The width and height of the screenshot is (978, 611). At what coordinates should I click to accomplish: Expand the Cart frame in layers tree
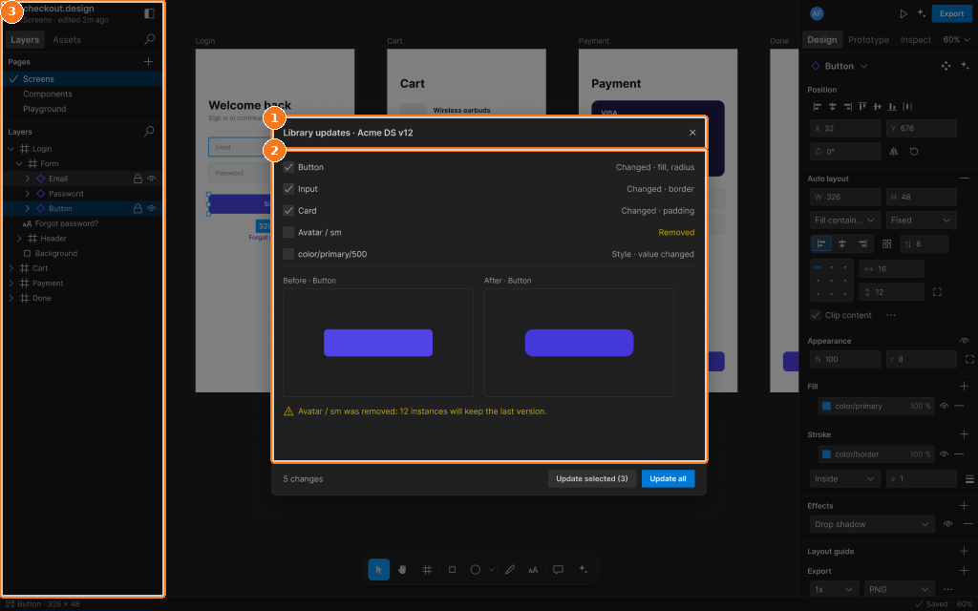pos(11,268)
